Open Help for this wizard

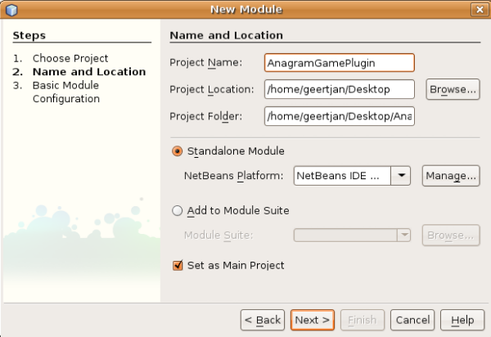(462, 320)
